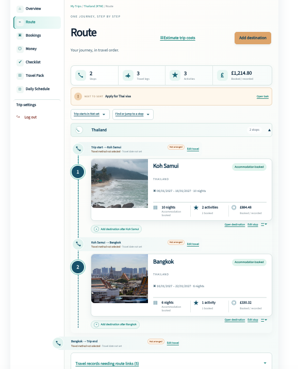Click the stop number 1 marker
298x369 pixels.
point(78,172)
